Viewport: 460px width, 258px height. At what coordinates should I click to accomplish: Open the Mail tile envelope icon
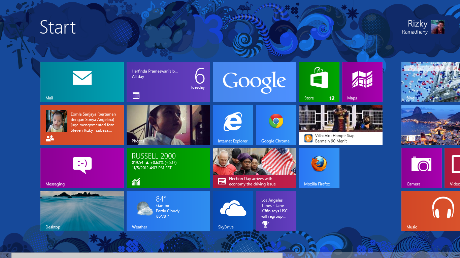coord(82,78)
